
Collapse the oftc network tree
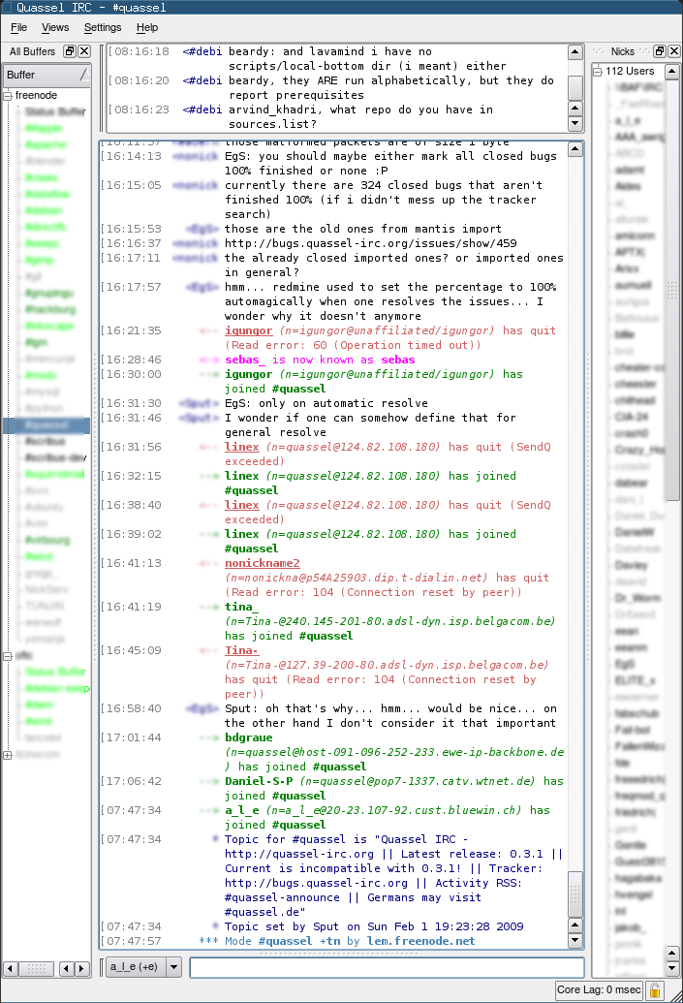click(8, 656)
